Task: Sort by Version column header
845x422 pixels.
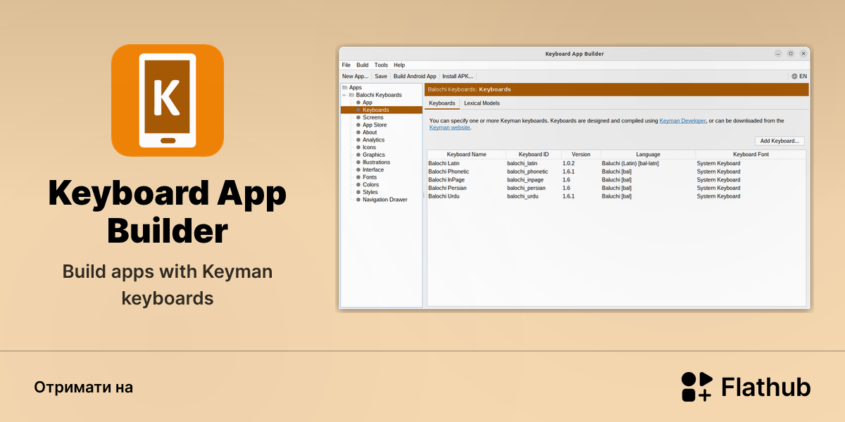Action: (x=581, y=154)
